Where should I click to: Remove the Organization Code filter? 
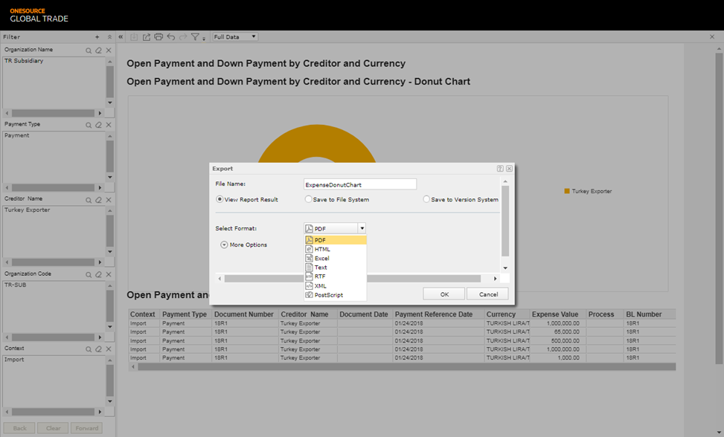click(109, 274)
